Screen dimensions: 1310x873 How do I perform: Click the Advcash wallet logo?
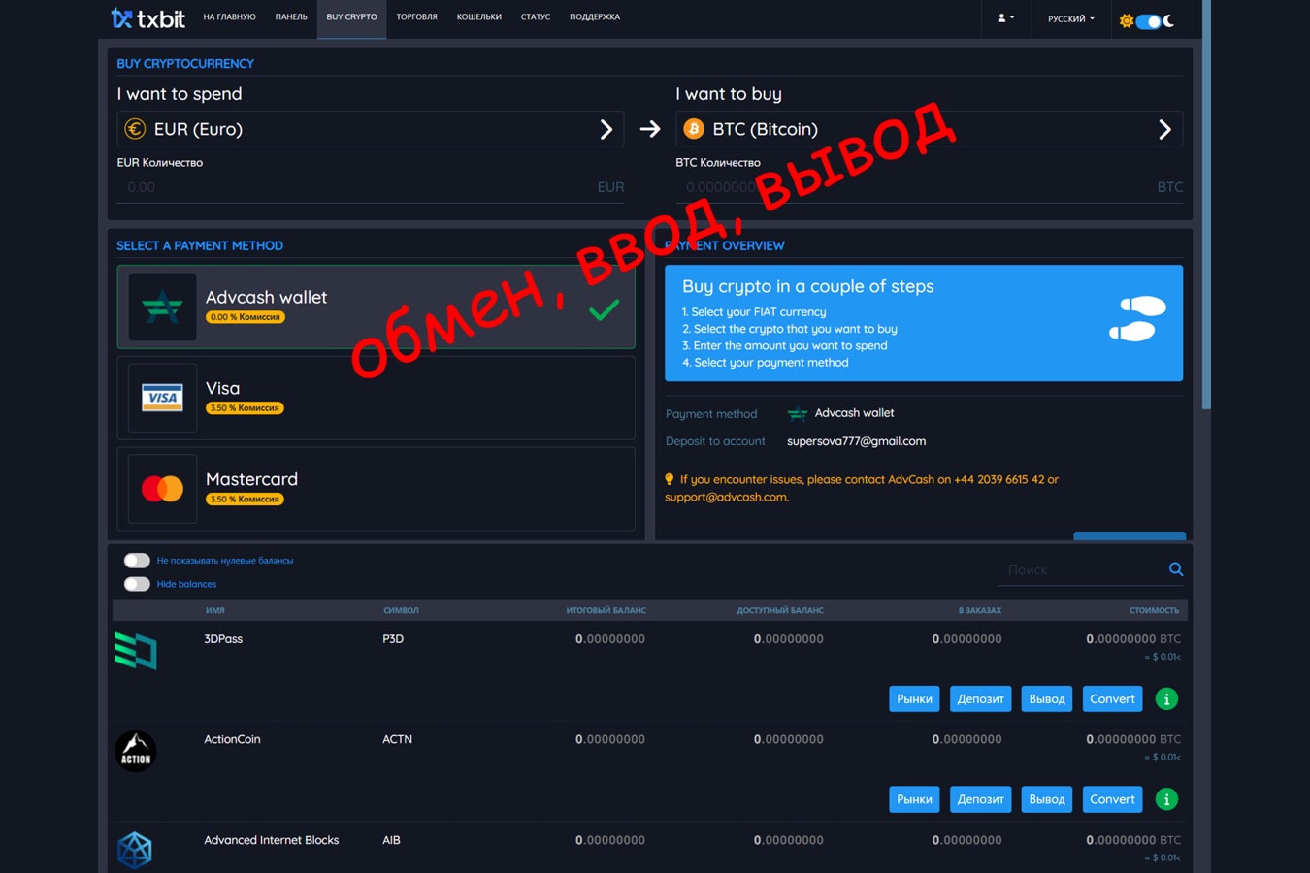(x=162, y=307)
